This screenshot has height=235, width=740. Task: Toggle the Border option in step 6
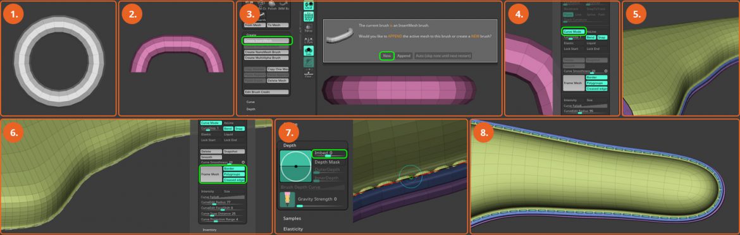click(234, 168)
